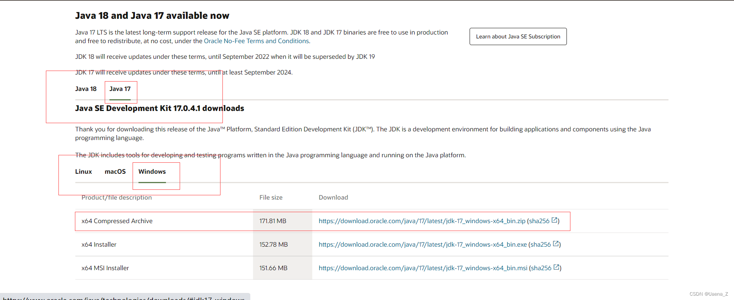Open the Oracle No-Fee Terms and Conditions link
The height and width of the screenshot is (300, 734).
[256, 41]
